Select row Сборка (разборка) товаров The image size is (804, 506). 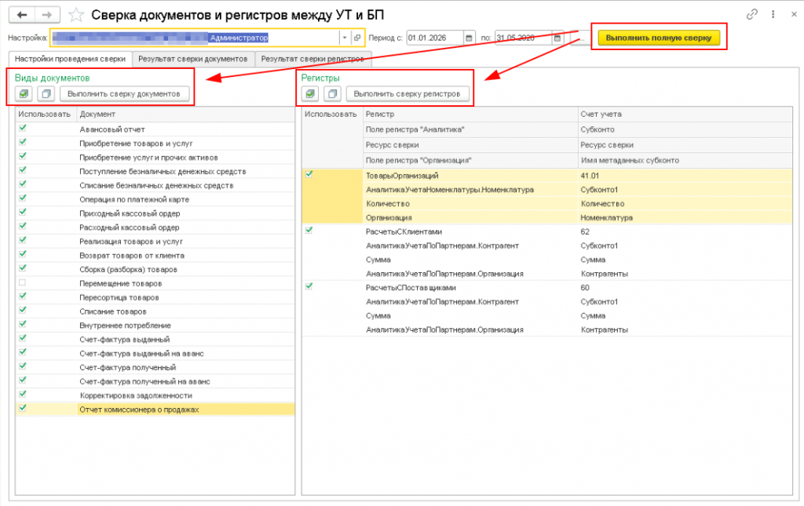click(155, 269)
